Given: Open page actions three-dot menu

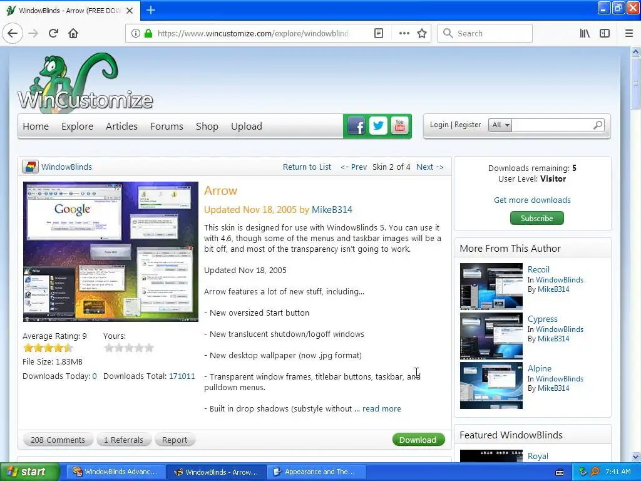Looking at the screenshot, I should coord(404,34).
